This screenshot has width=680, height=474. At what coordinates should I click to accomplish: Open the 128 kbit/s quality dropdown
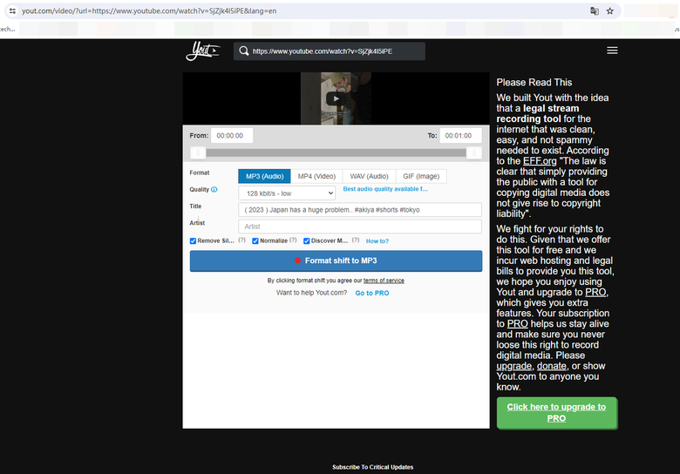point(287,193)
